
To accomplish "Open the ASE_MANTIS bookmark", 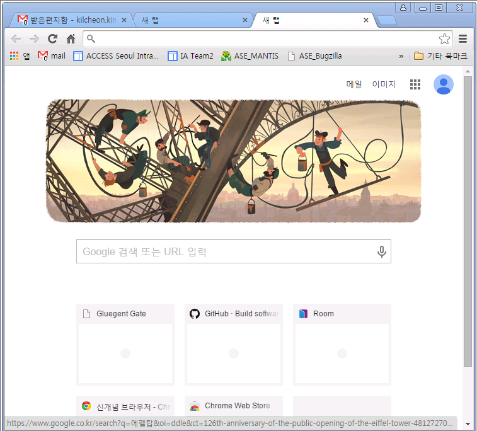I will click(250, 56).
